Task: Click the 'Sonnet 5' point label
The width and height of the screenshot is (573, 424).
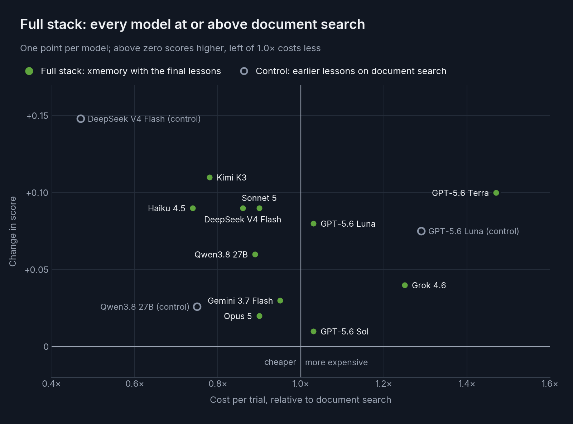Action: click(259, 198)
